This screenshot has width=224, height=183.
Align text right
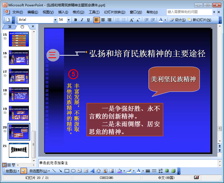(x=109, y=20)
